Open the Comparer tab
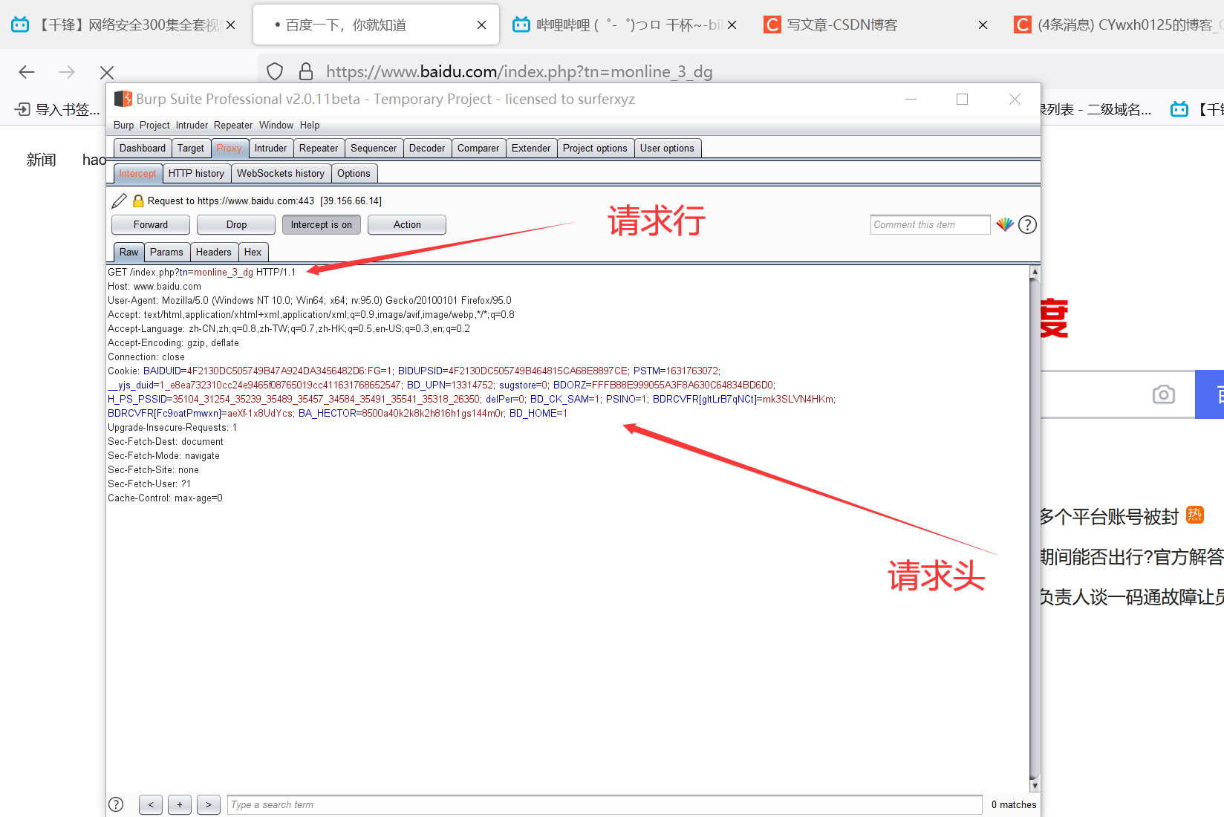Image resolution: width=1224 pixels, height=817 pixels. (478, 149)
